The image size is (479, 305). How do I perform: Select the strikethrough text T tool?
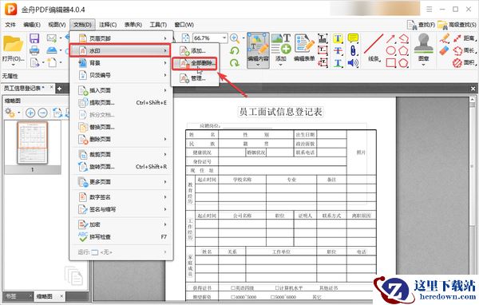[338, 51]
